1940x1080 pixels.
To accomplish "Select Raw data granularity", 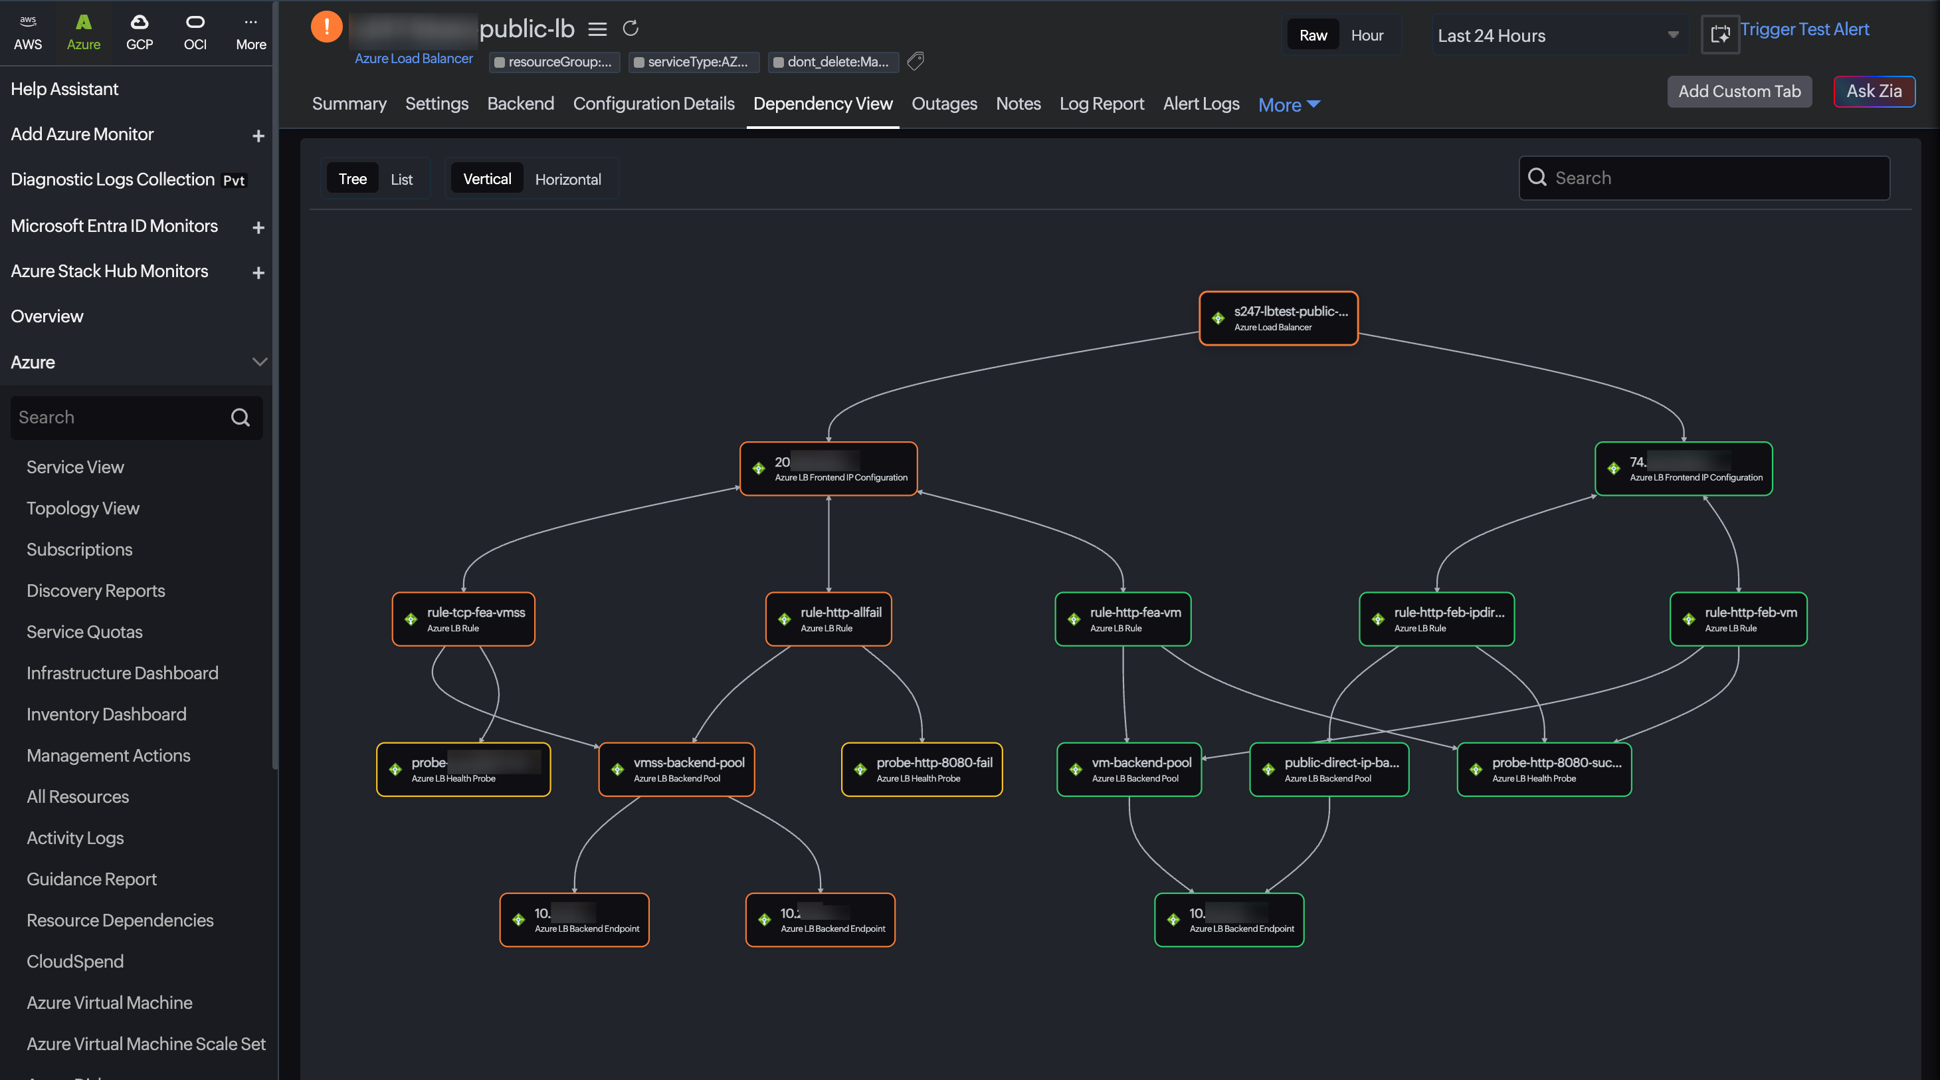I will tap(1313, 35).
